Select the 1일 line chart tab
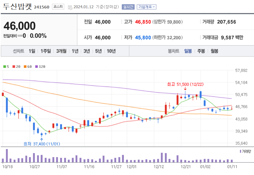254x175 pixels. [32, 51]
